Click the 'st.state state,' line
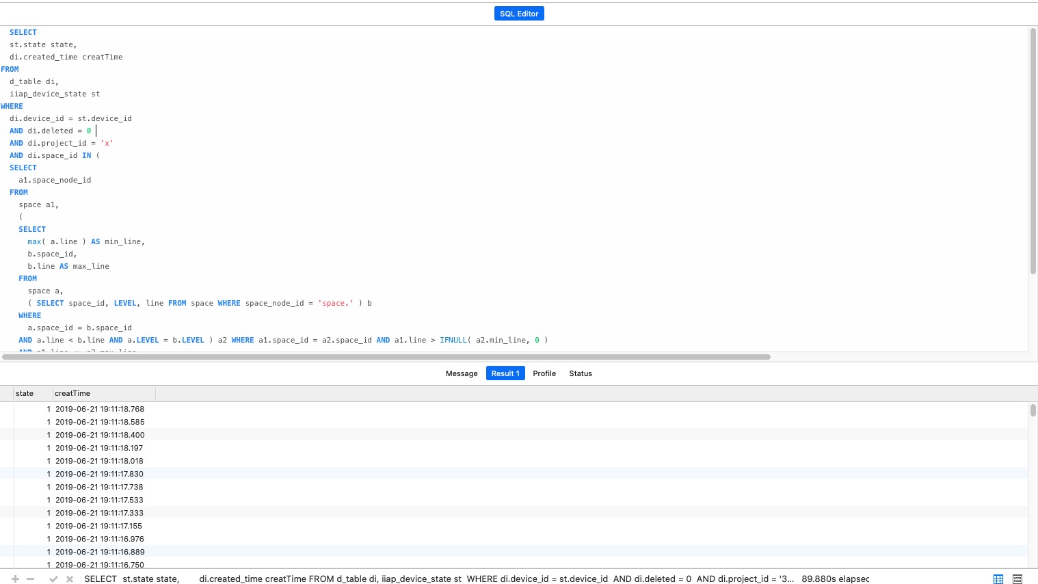 [x=43, y=44]
